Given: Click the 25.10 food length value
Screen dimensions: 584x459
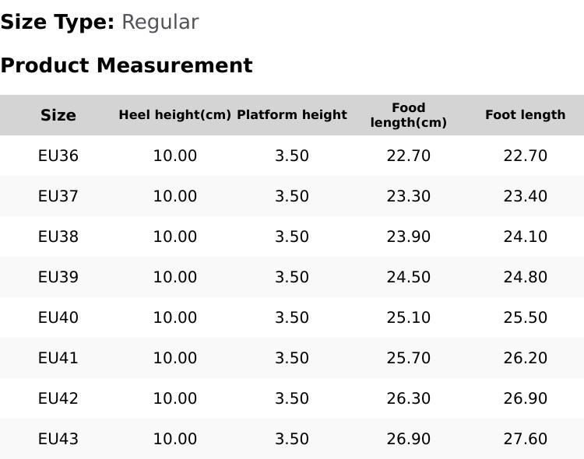Looking at the screenshot, I should (x=409, y=317).
